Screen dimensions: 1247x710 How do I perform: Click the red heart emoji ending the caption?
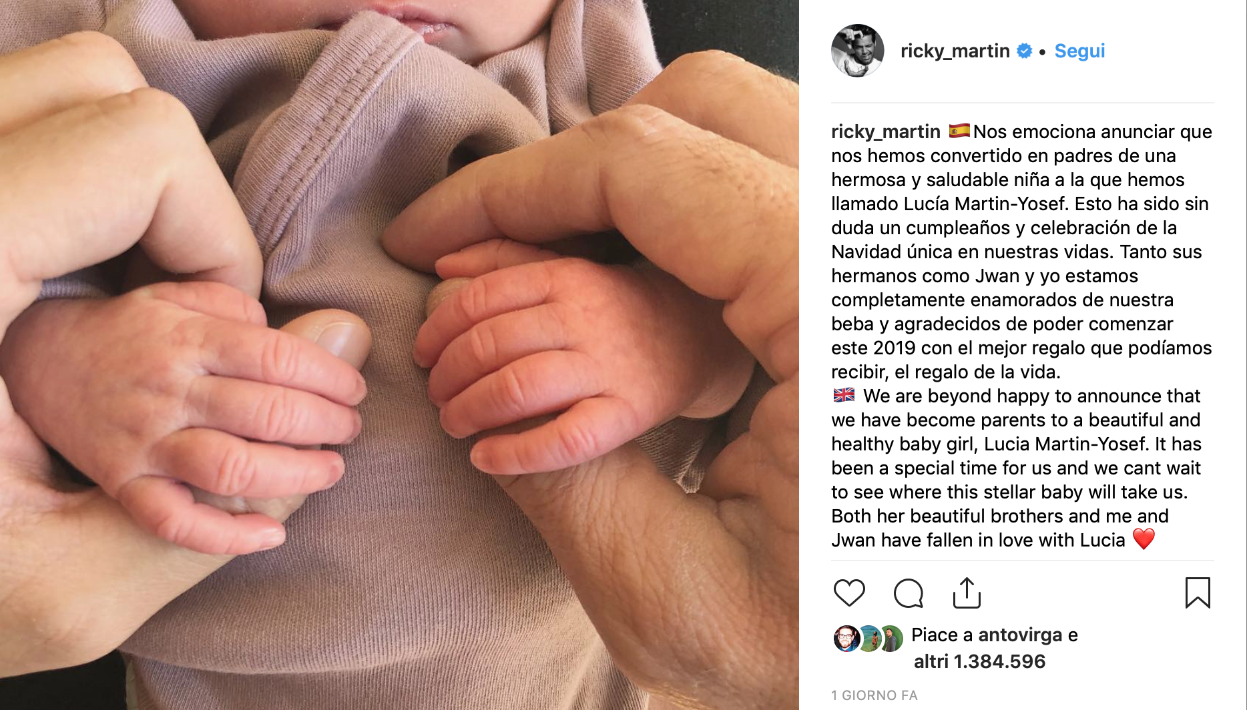point(1144,539)
